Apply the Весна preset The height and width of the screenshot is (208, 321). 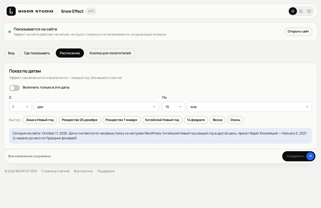pos(218,120)
